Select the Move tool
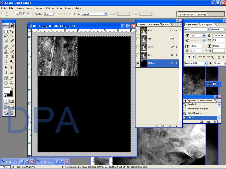The width and height of the screenshot is (226, 169). (x=12, y=31)
